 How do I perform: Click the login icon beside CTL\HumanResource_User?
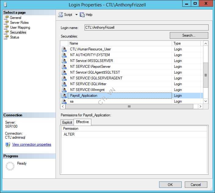coord(64,49)
